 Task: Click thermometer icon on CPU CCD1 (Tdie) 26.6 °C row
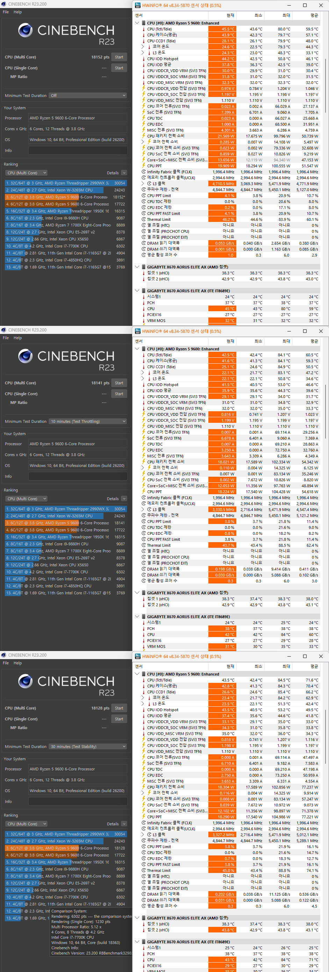144,692
